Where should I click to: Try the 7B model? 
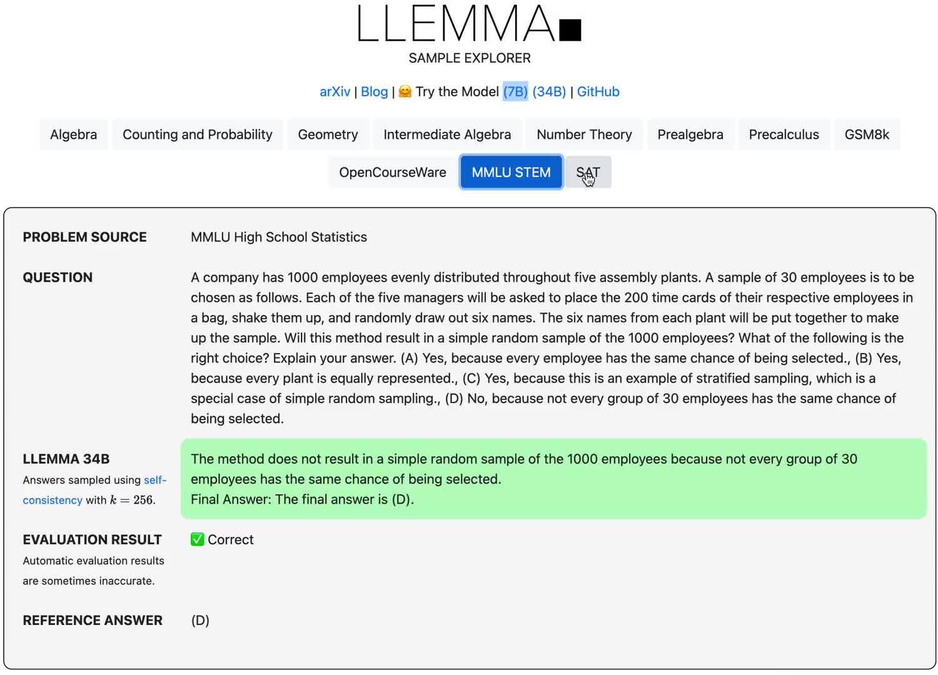tap(515, 91)
